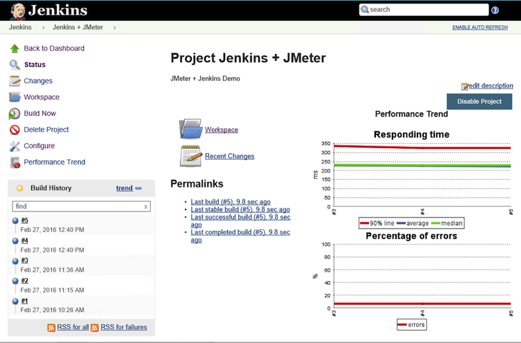Screen dimensions: 521x343
Task: Open Jenkins + JMeter breadcrumb link
Action: (78, 27)
